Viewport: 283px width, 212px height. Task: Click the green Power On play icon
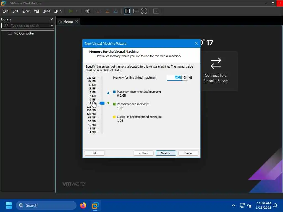coord(70,11)
